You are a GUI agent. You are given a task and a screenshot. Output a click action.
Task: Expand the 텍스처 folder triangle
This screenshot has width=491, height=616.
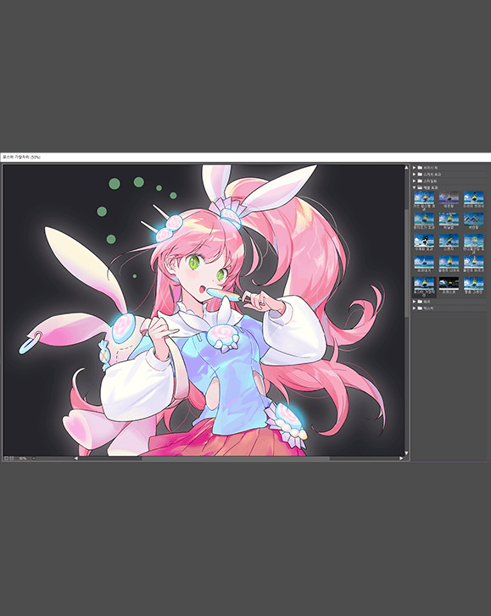[x=414, y=308]
